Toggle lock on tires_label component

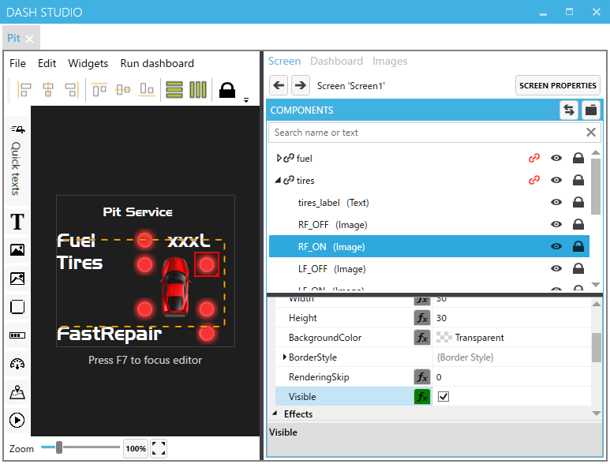(578, 202)
